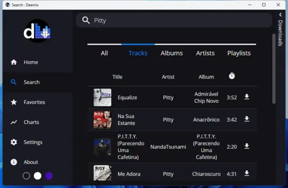Click the Na Sua Estante title
288x188 pixels.
(126, 120)
